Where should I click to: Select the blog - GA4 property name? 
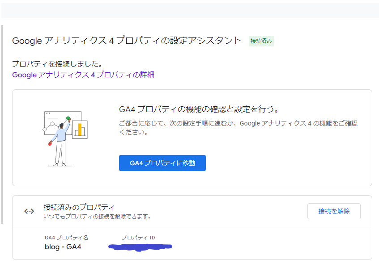[x=63, y=247]
